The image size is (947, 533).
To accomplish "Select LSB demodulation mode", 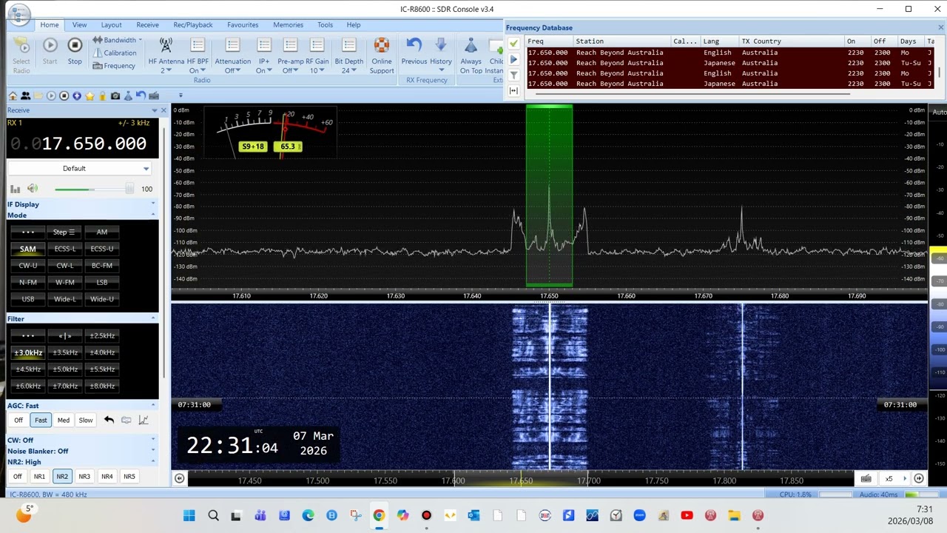I will tap(102, 282).
